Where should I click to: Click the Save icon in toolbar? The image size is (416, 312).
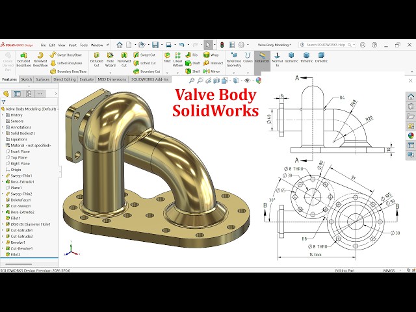(155, 45)
